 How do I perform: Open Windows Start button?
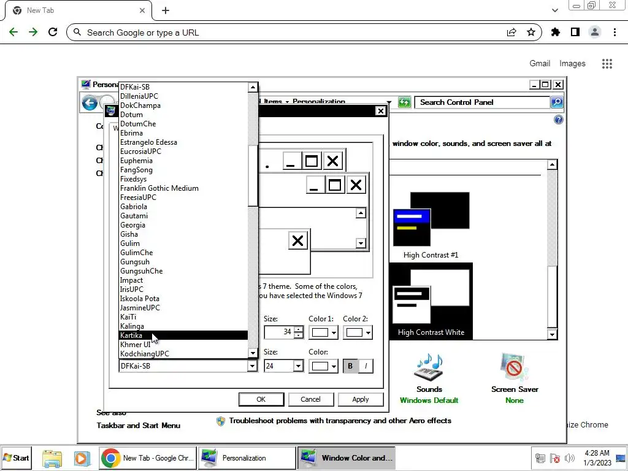click(16, 458)
